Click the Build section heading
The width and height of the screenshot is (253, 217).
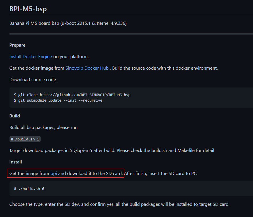pyautogui.click(x=15, y=116)
